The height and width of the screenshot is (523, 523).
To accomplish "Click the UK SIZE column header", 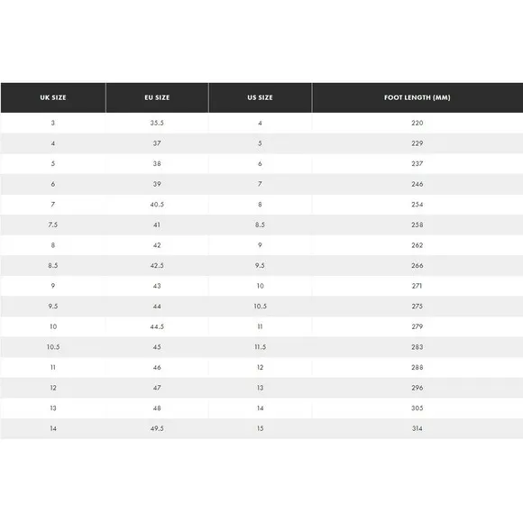I will point(53,97).
